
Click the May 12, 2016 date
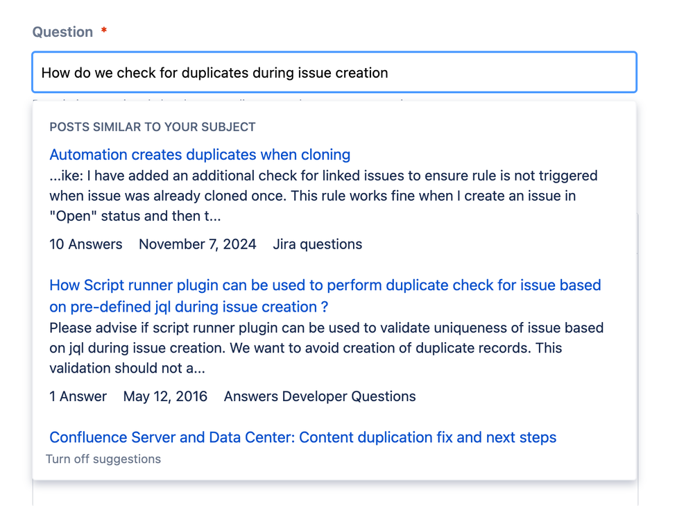(x=165, y=396)
